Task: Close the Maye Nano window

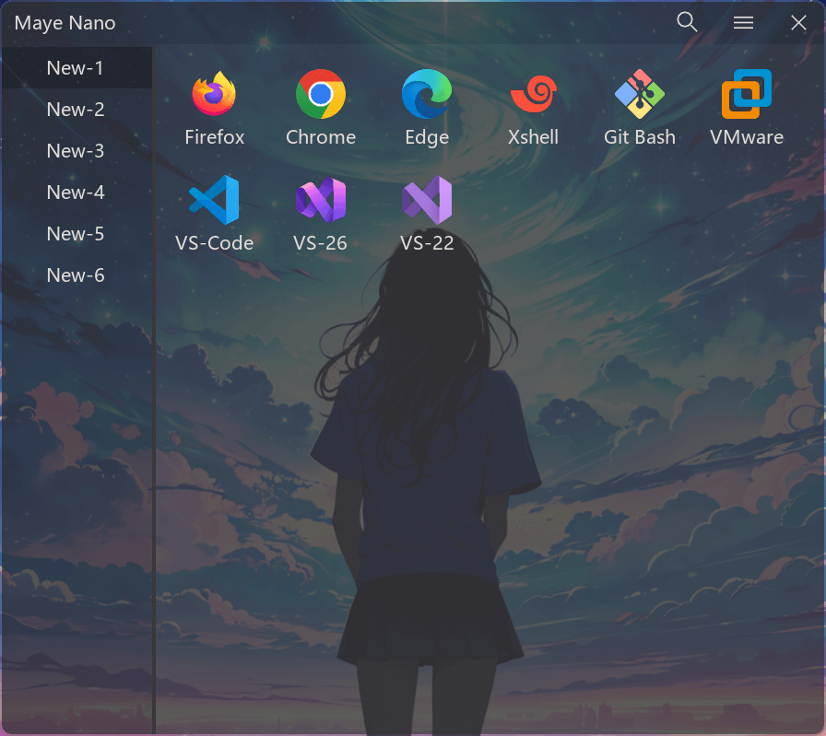Action: tap(797, 22)
